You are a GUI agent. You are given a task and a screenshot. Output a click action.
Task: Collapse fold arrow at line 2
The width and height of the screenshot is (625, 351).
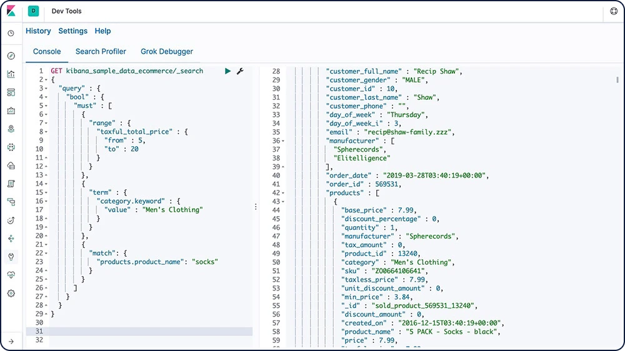pos(46,80)
